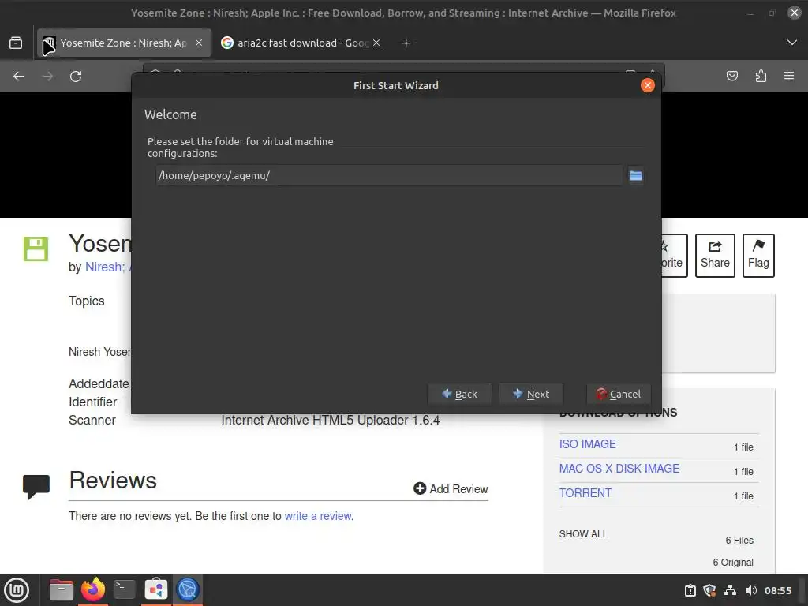Go back to previous page in Firefox
The width and height of the screenshot is (808, 606).
tap(19, 77)
